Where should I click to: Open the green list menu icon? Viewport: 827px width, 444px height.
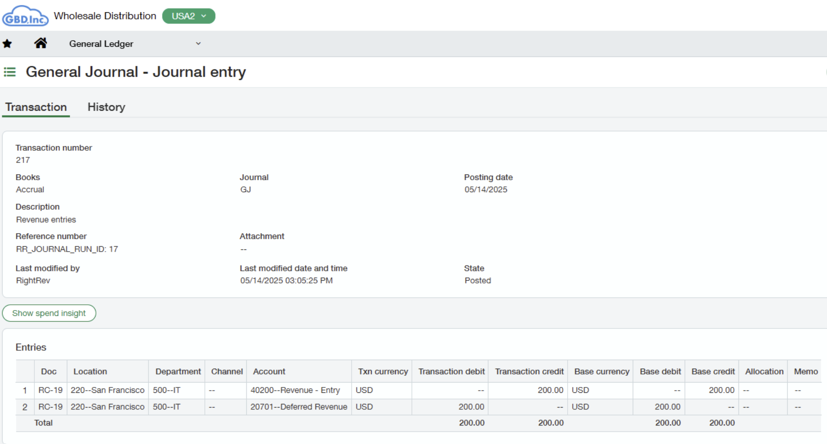pyautogui.click(x=10, y=72)
